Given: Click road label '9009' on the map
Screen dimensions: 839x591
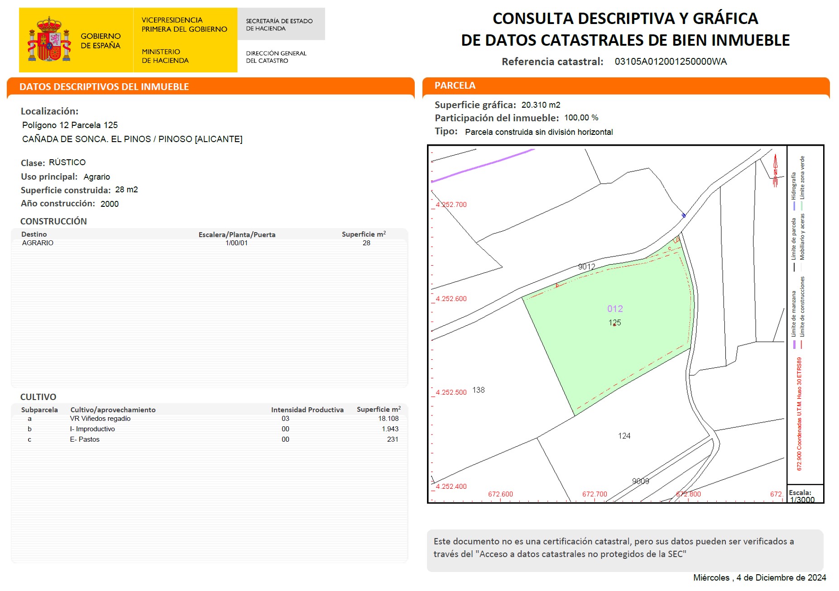Looking at the screenshot, I should 641,481.
